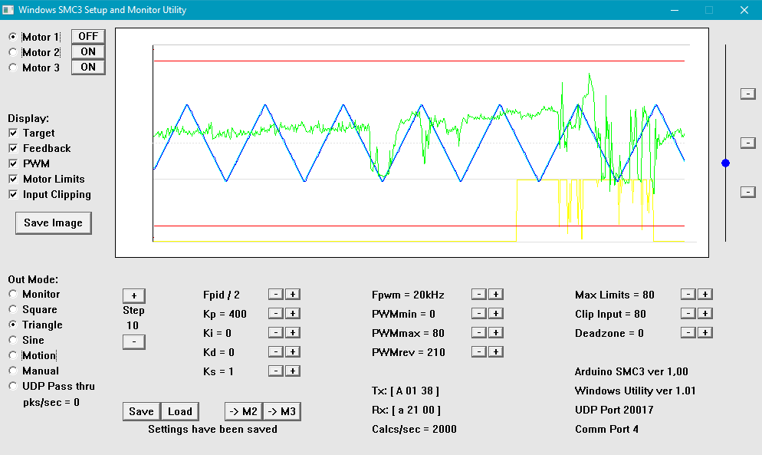
Task: Turn Motor 1 on via OFF button
Action: (x=88, y=36)
